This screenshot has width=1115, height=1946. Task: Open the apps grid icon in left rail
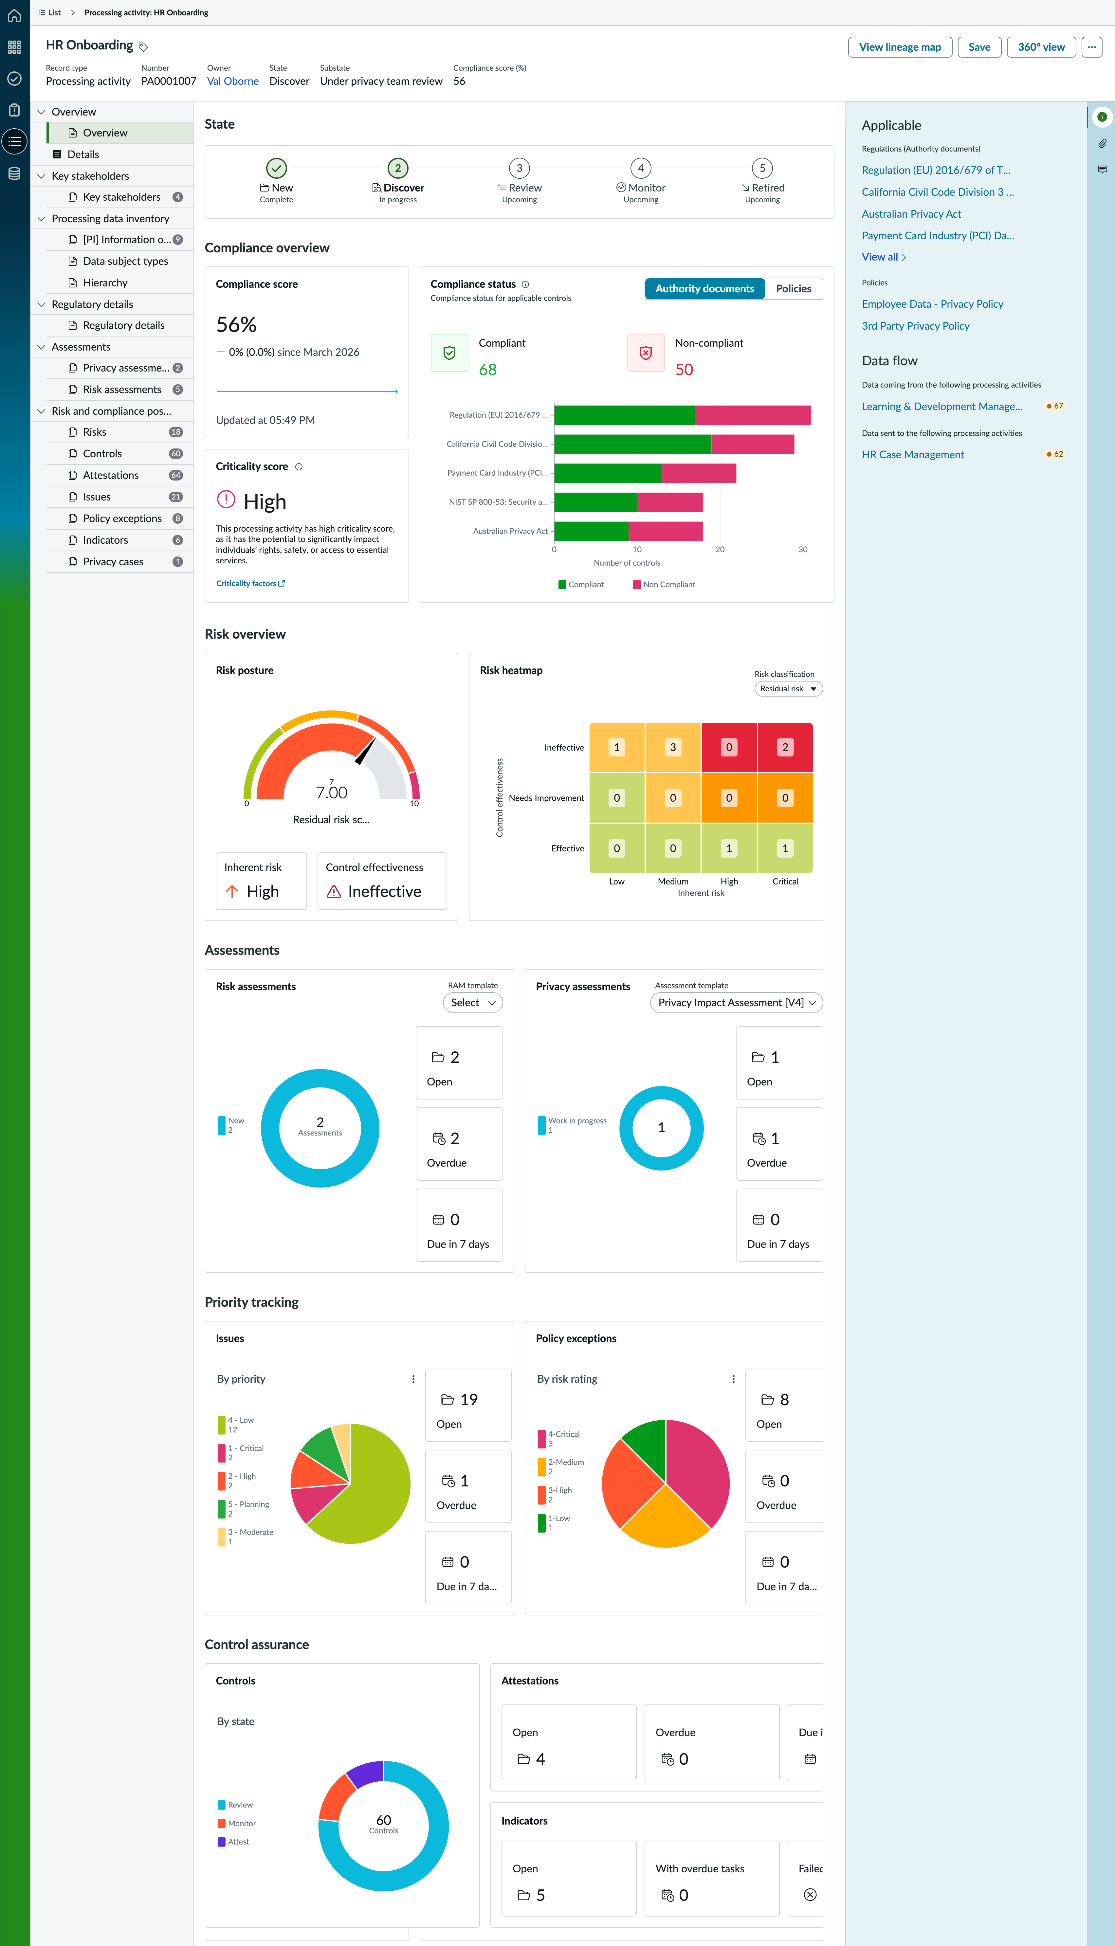point(14,47)
